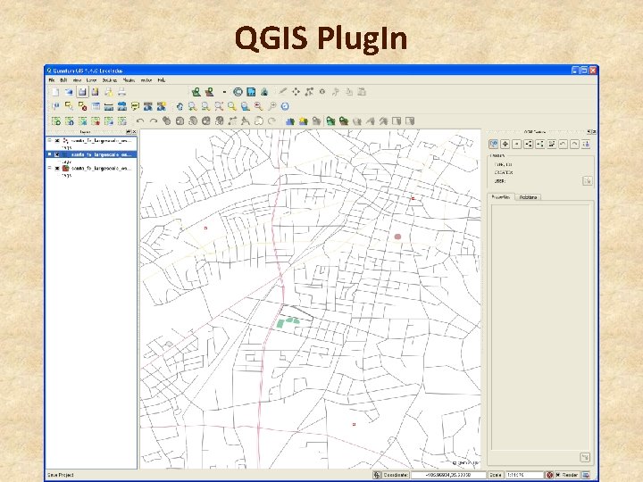Click the Create point button in OSM panel
The width and height of the screenshot is (643, 482).
pos(517,144)
